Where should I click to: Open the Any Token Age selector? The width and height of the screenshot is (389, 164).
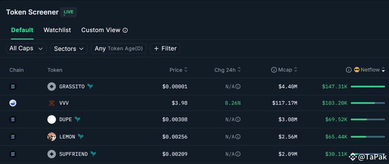click(119, 48)
